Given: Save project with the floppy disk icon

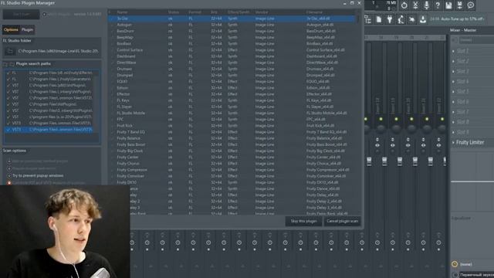Looking at the screenshot, I should (448, 5).
